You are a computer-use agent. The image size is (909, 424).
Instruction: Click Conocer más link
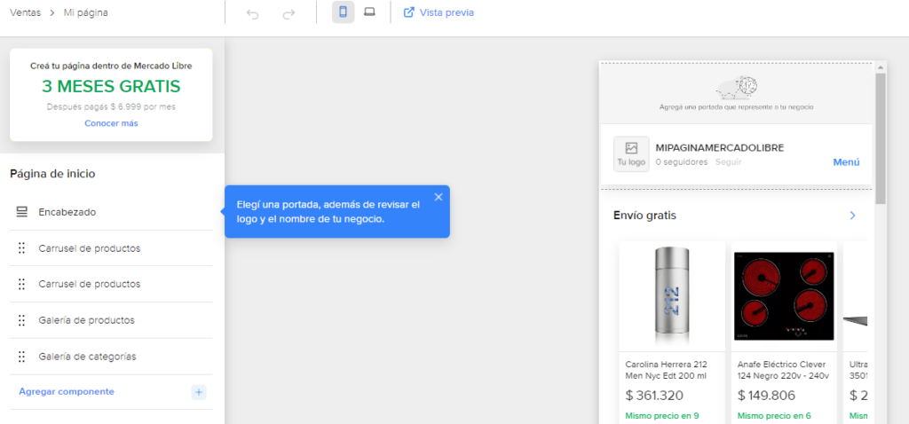(111, 123)
